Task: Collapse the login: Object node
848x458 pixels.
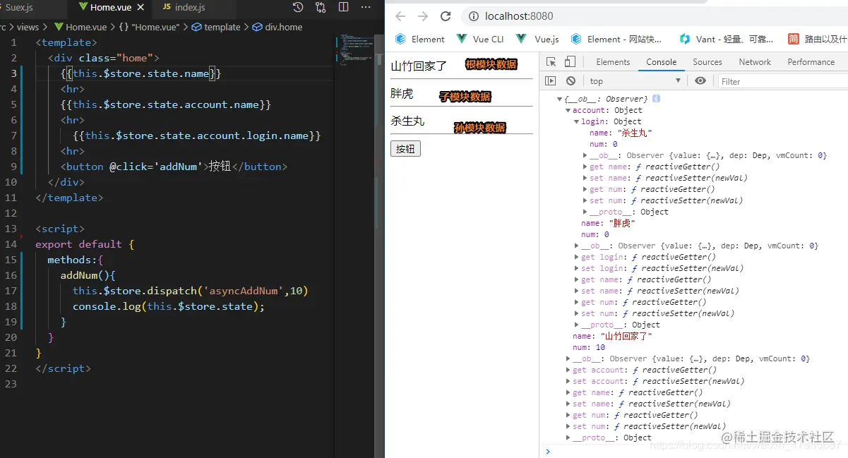Action: coord(577,122)
